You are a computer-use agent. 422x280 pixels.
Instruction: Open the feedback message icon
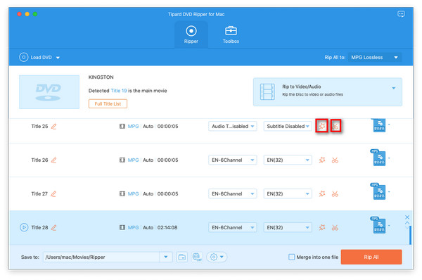(x=401, y=14)
